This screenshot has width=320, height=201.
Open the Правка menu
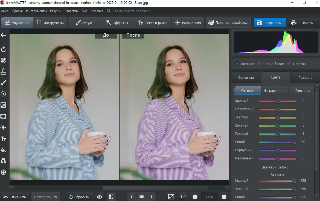click(17, 11)
